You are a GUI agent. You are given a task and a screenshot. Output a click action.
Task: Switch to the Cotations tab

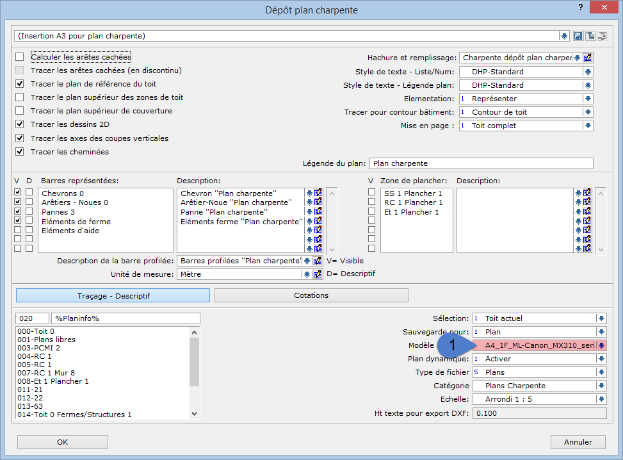(x=311, y=295)
